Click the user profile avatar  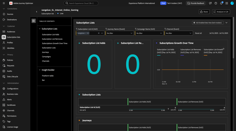click(x=232, y=3)
